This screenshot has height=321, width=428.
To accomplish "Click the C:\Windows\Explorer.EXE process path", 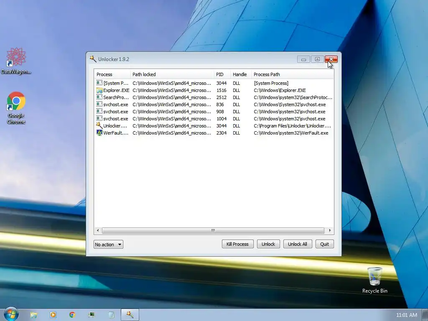I will click(280, 90).
